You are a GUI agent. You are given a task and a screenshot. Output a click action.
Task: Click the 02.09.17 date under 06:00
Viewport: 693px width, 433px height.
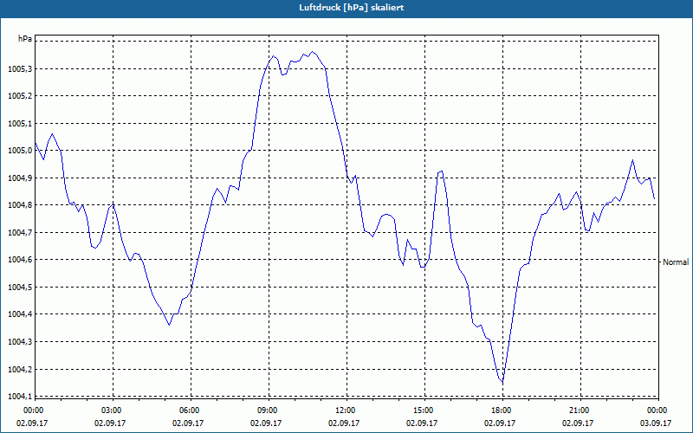tap(188, 423)
